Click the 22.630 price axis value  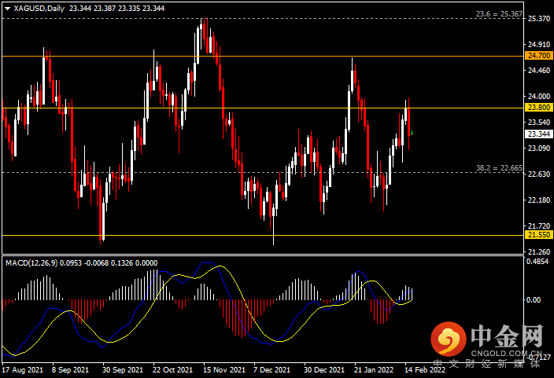pos(539,174)
